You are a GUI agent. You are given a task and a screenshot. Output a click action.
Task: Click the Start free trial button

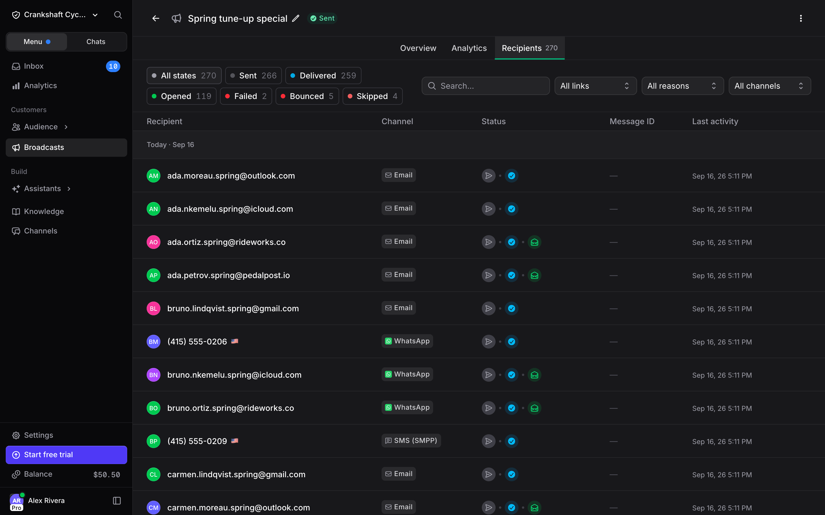pyautogui.click(x=66, y=455)
